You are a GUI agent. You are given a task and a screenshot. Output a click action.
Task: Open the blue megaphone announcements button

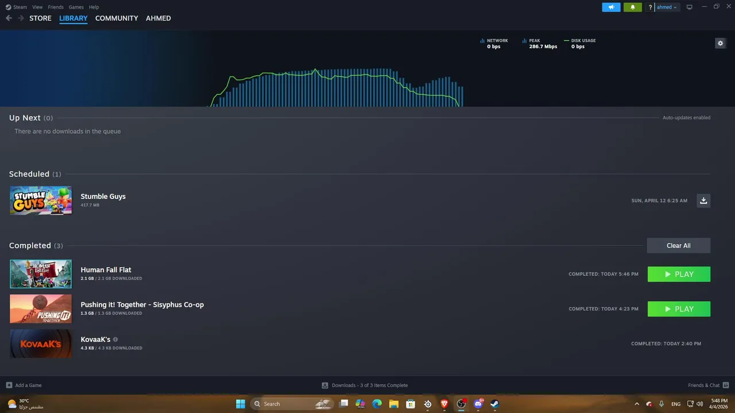tap(611, 7)
